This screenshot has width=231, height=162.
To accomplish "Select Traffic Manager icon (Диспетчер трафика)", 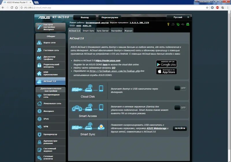I will [39, 58].
